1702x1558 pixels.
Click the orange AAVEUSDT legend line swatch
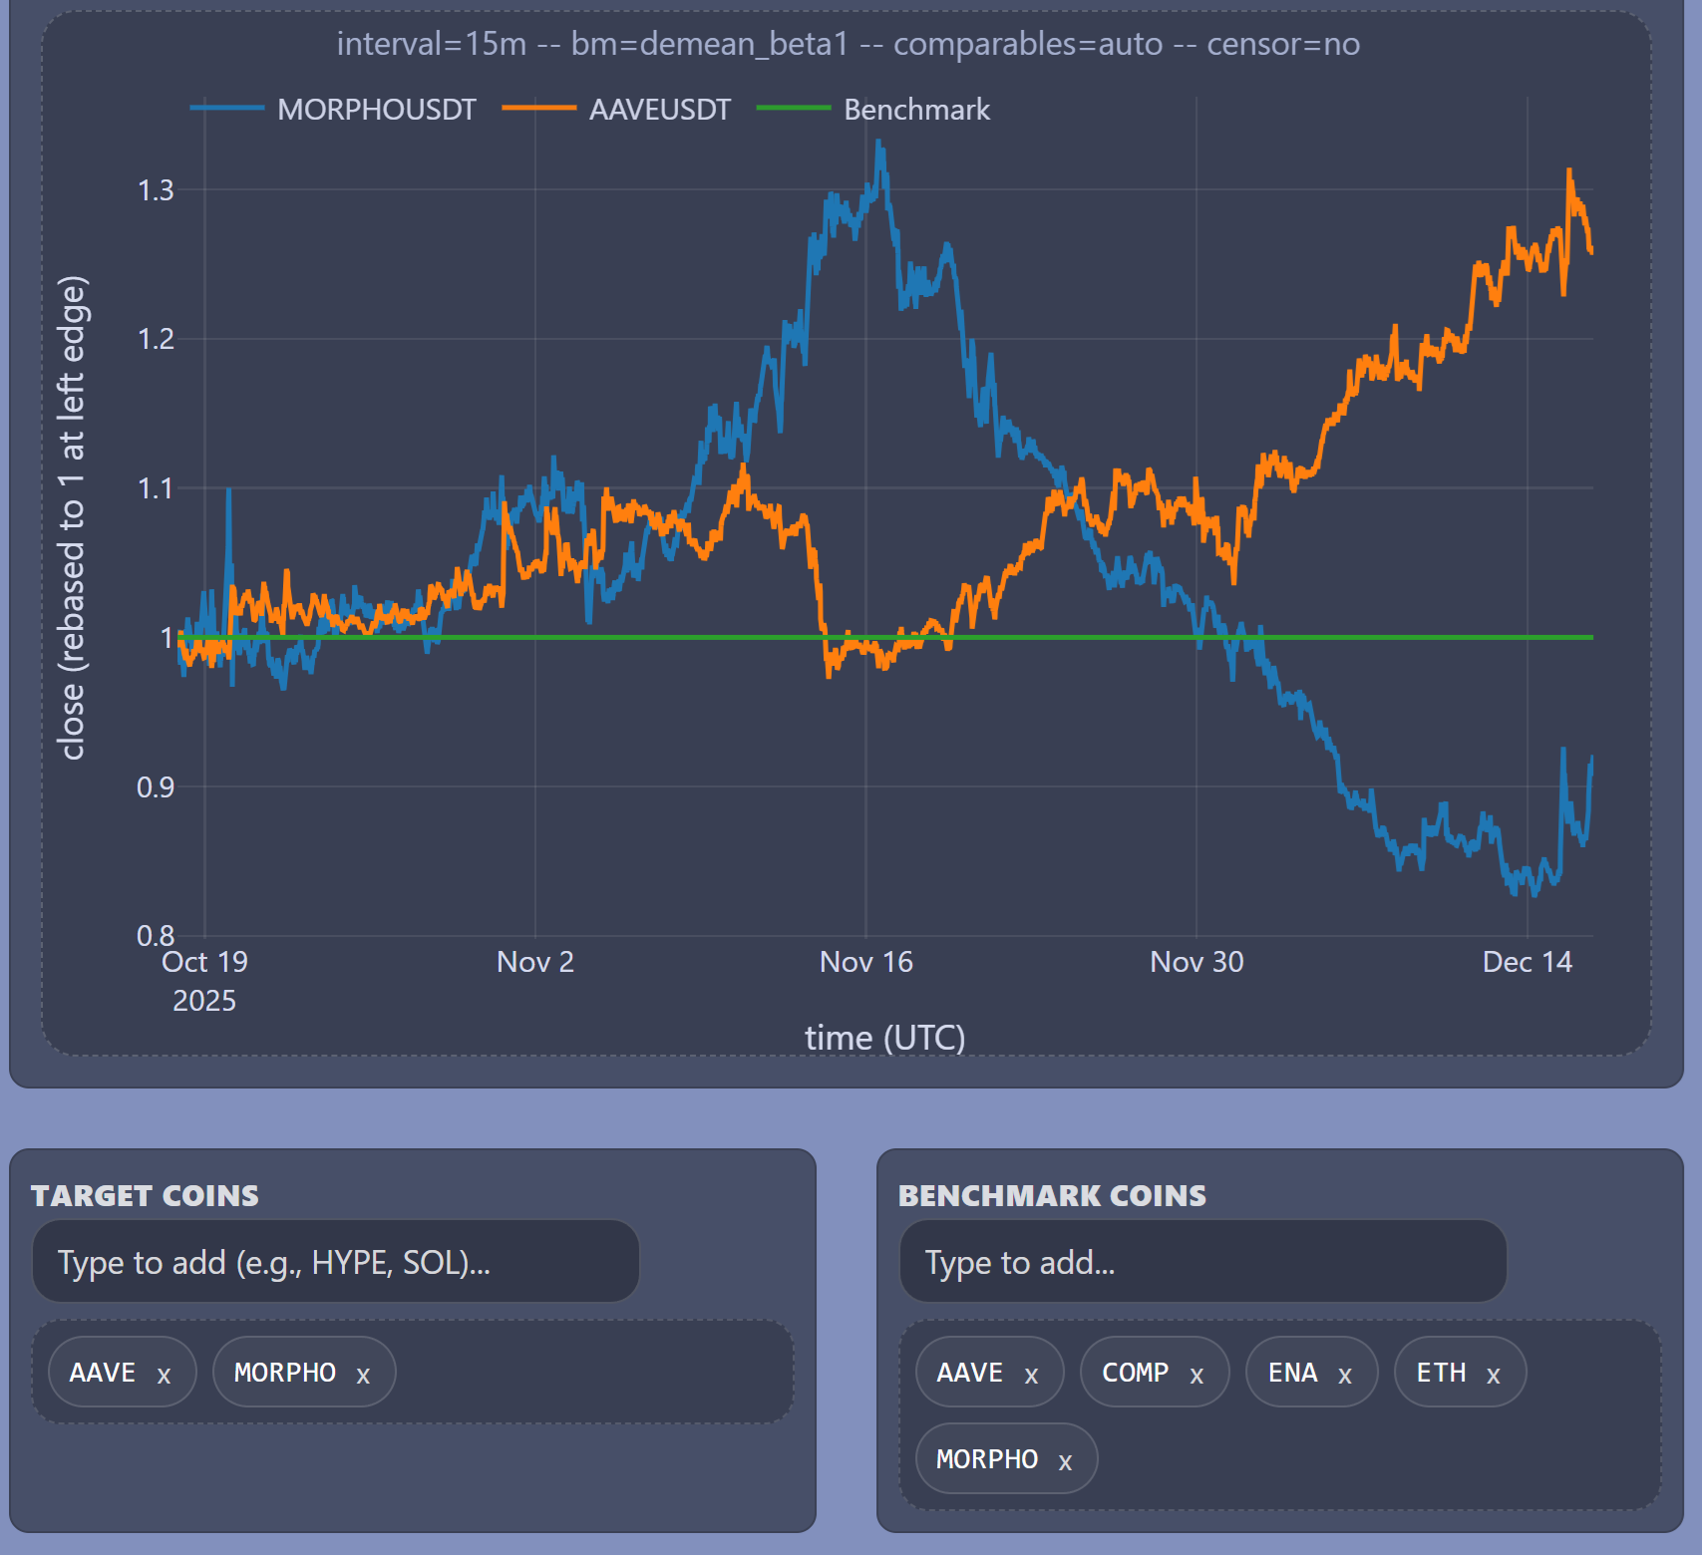tap(538, 109)
